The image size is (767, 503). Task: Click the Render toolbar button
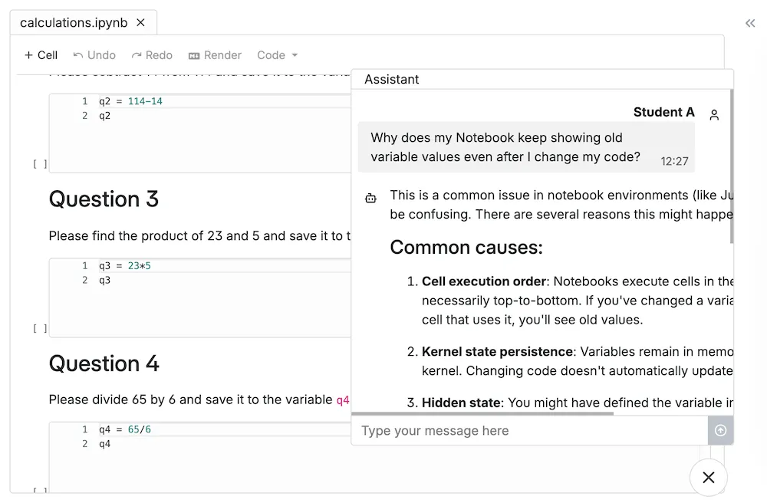tap(216, 55)
